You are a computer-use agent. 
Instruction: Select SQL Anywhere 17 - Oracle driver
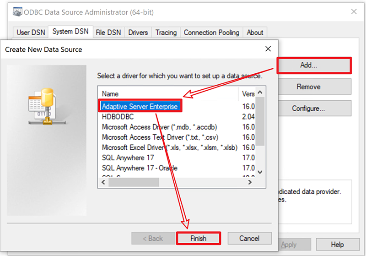tap(140, 168)
